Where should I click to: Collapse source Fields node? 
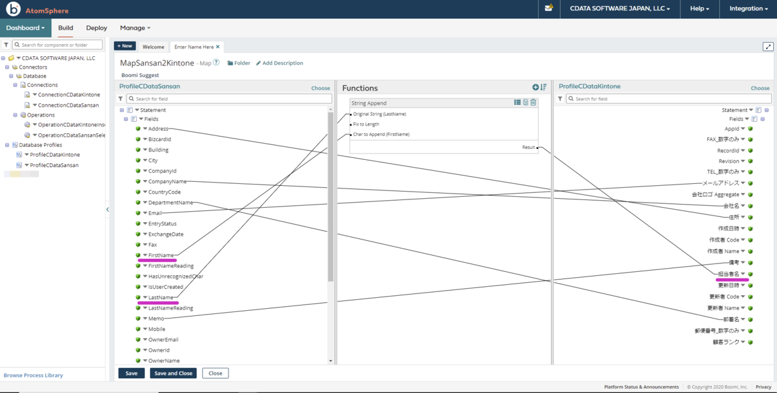126,119
